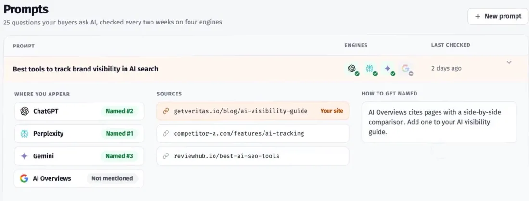This screenshot has height=201, width=529.
Task: Click the AI Overviews recommendation card
Action: click(x=439, y=122)
